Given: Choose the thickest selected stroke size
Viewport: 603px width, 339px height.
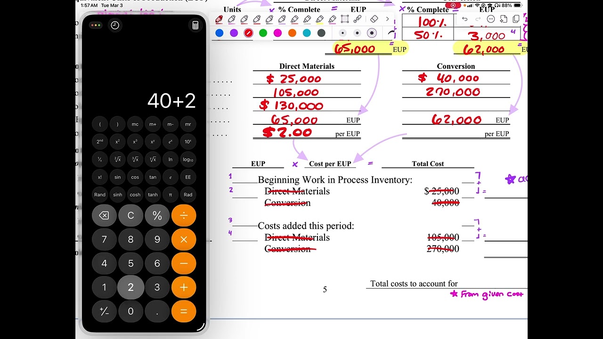Looking at the screenshot, I should click(x=372, y=33).
